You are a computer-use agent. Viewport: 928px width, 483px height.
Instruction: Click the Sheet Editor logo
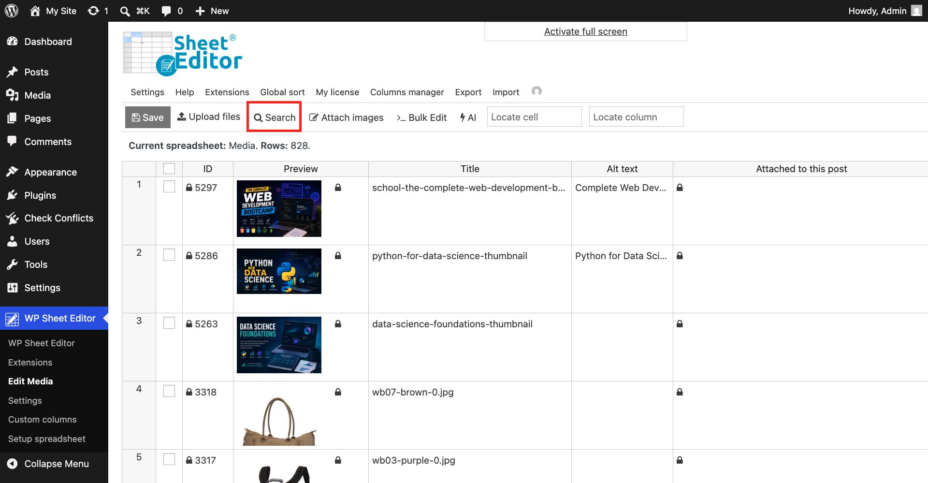coord(183,53)
